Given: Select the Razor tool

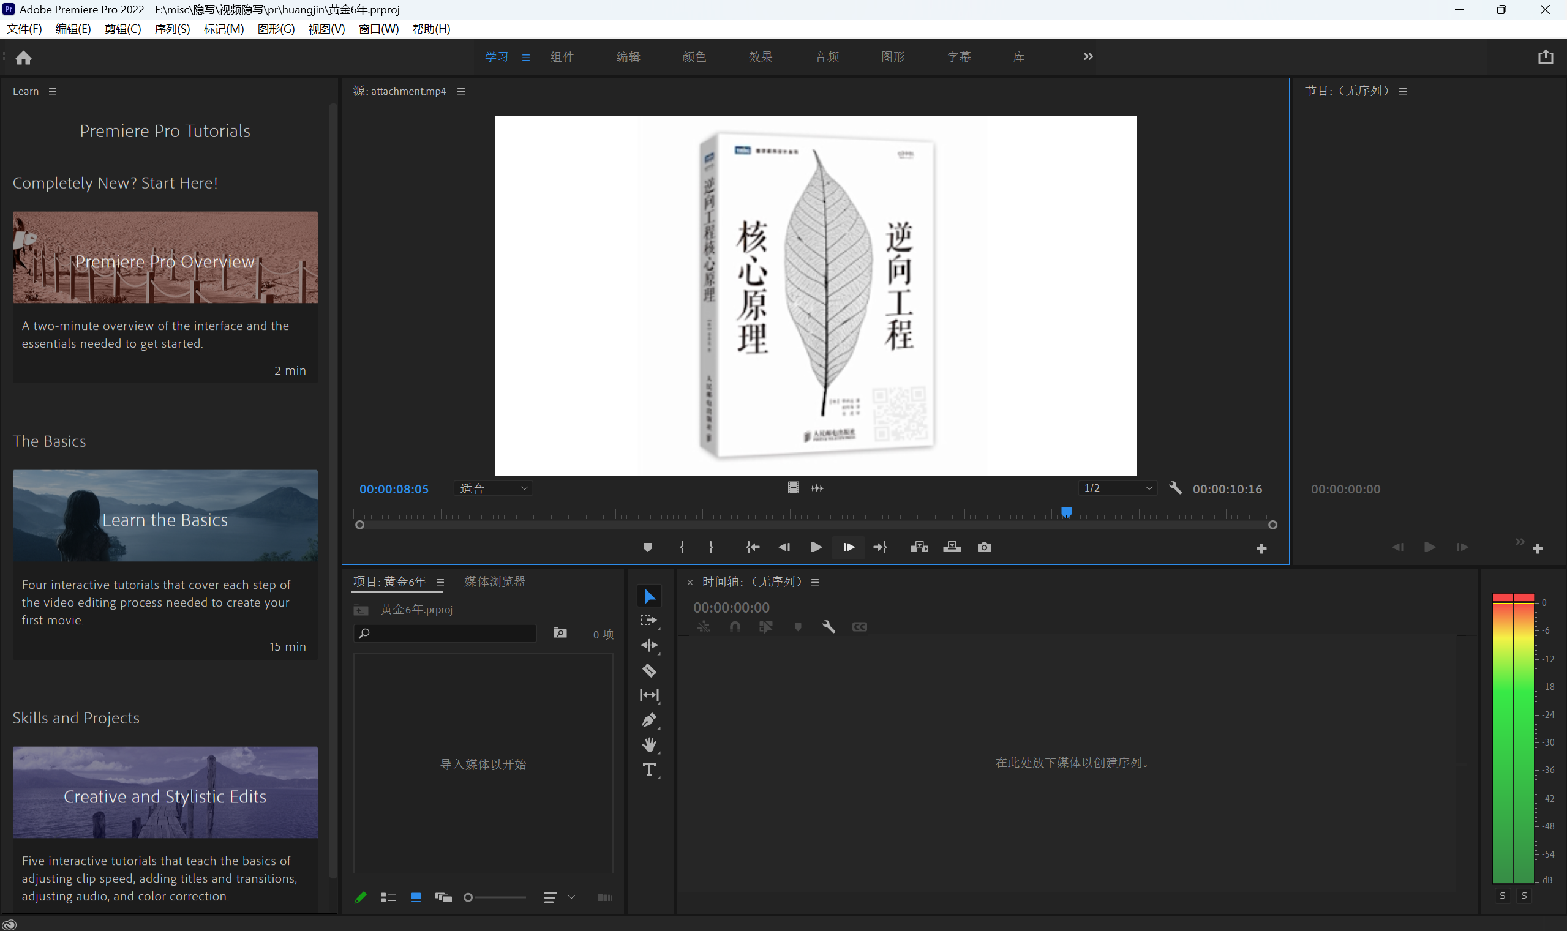Looking at the screenshot, I should (x=649, y=671).
